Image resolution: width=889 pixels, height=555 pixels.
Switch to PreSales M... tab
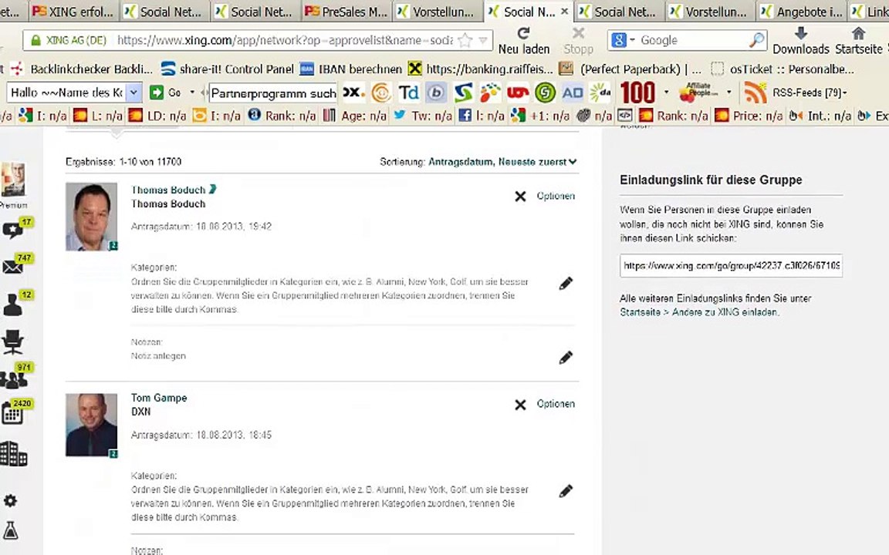[x=345, y=12]
